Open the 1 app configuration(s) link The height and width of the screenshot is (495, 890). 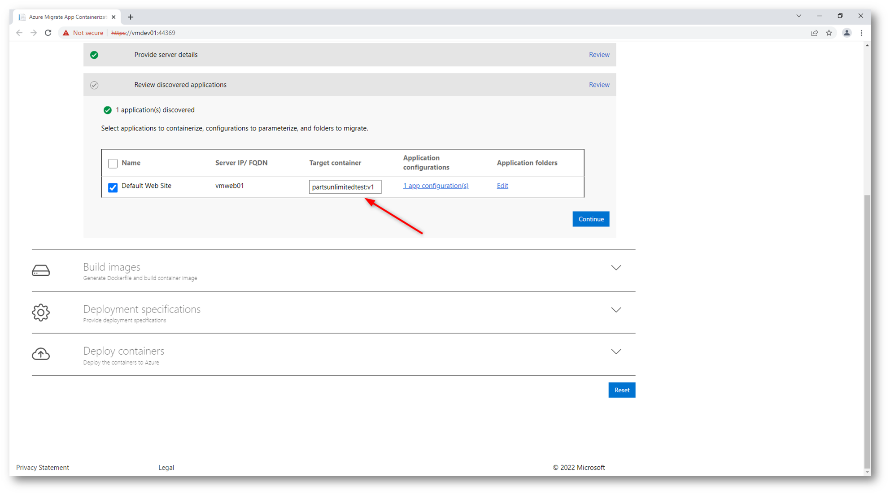point(435,186)
